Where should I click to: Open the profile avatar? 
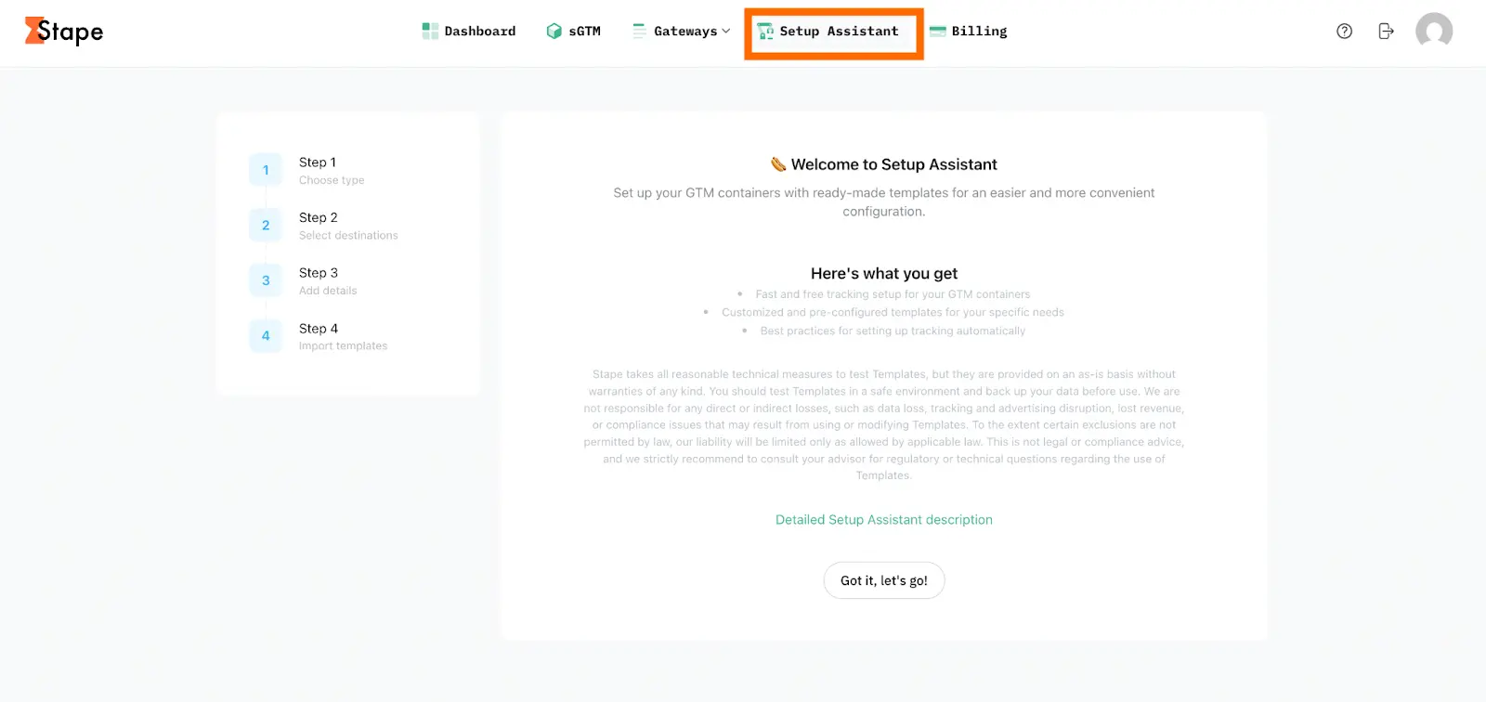coord(1433,31)
